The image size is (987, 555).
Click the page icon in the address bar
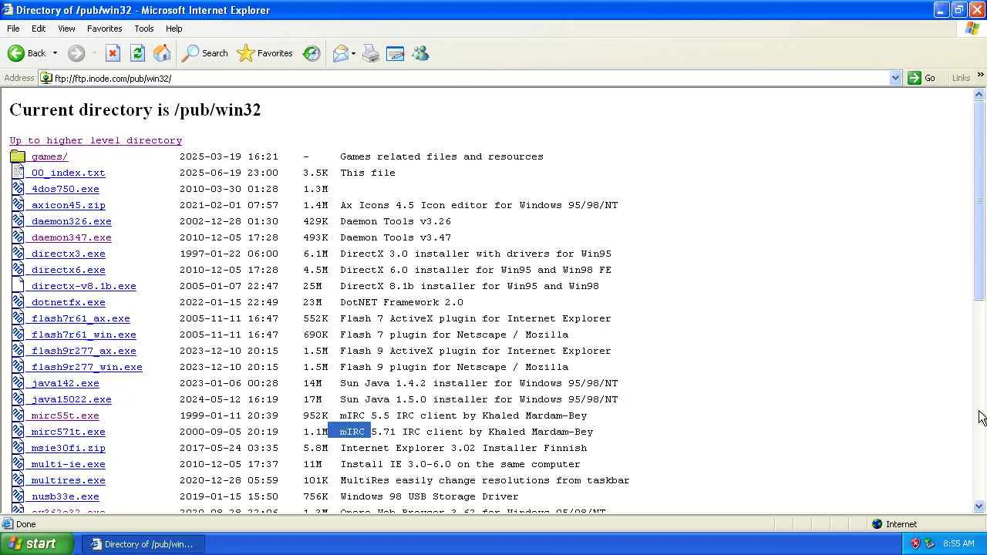pos(46,78)
